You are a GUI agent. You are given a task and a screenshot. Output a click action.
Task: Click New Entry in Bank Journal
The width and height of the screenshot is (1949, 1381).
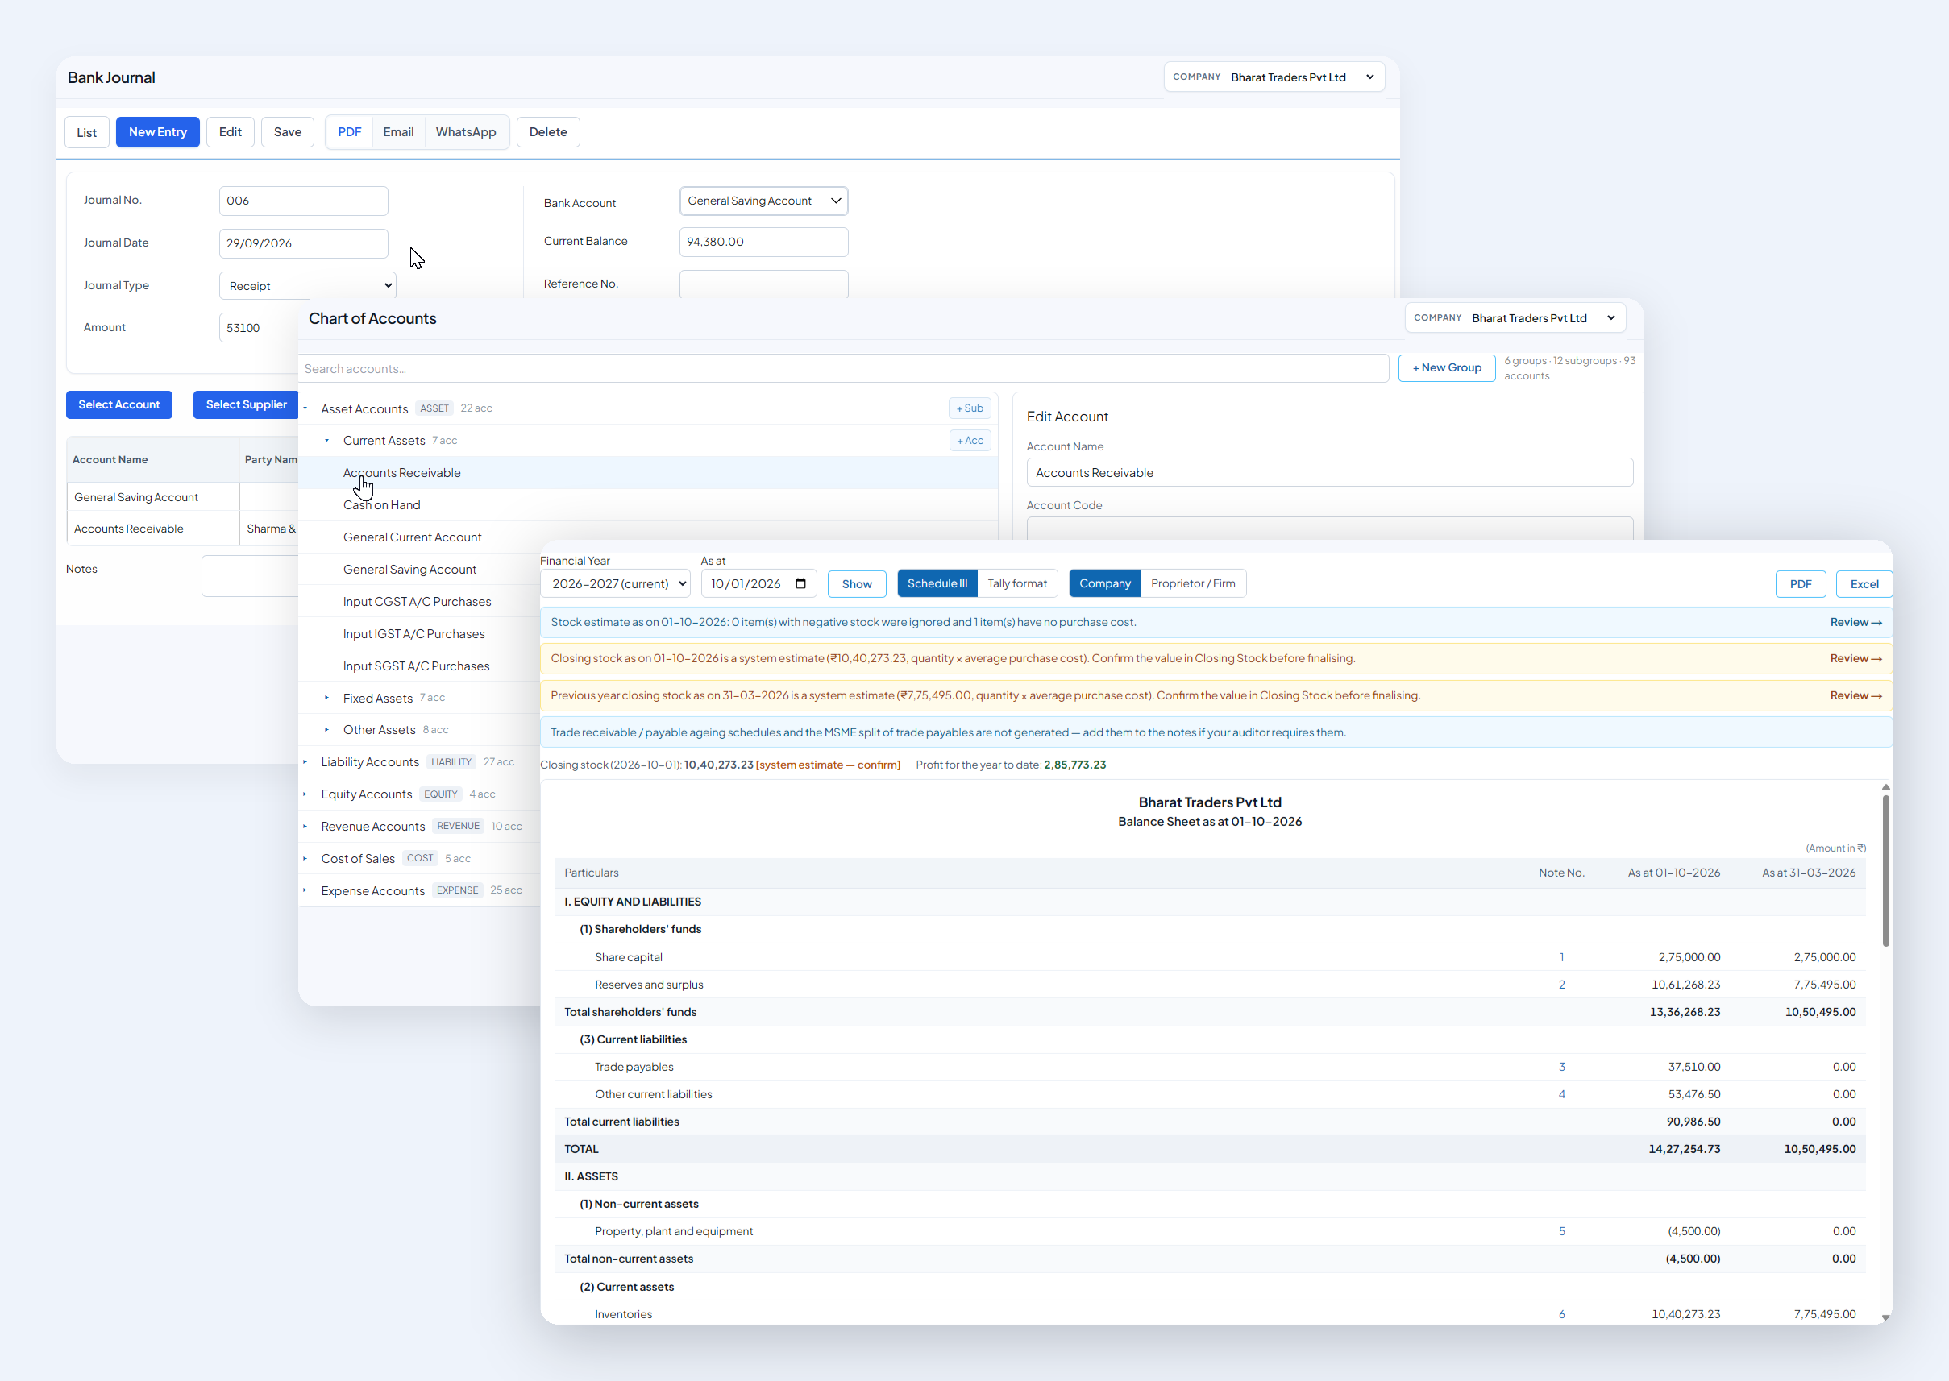(157, 132)
